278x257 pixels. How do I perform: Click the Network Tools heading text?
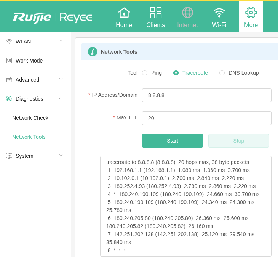tap(119, 52)
